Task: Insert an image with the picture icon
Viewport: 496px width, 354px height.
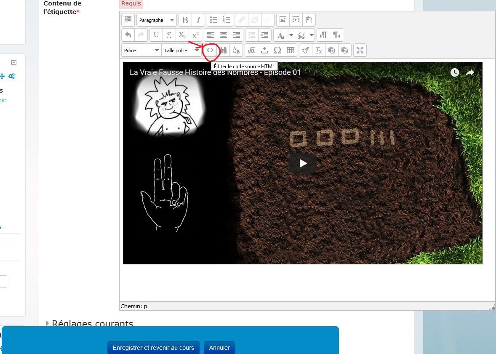Action: coord(283,20)
